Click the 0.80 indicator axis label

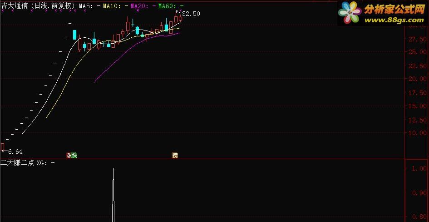(419, 217)
